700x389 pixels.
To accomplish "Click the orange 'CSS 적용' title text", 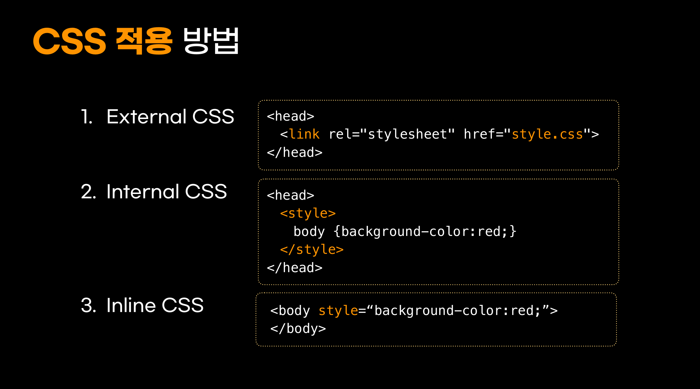I will click(x=102, y=41).
